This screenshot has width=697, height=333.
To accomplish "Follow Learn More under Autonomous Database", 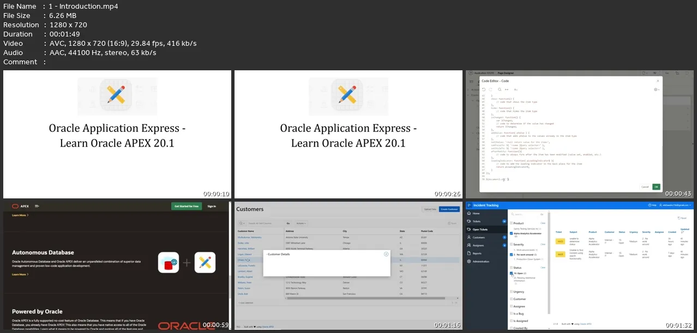I will click(19, 274).
